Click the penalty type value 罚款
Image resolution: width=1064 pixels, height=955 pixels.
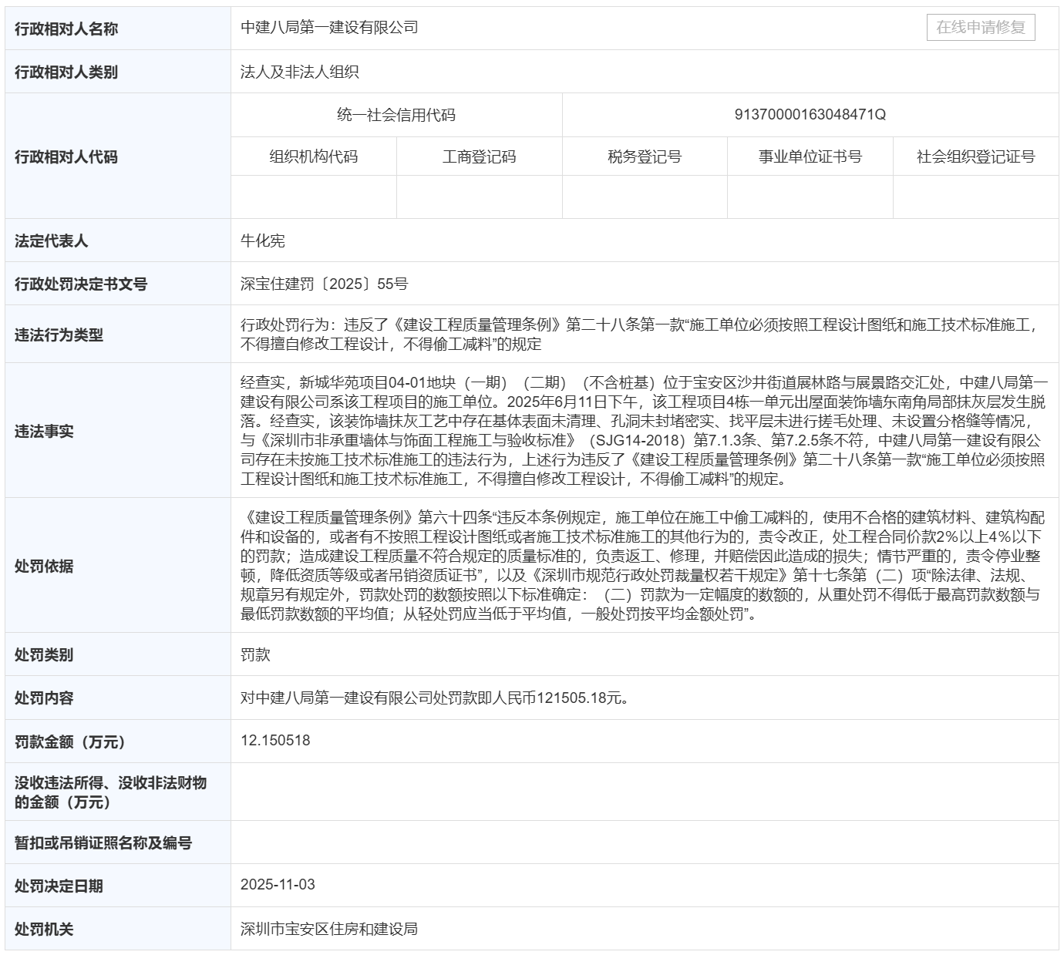pyautogui.click(x=255, y=655)
